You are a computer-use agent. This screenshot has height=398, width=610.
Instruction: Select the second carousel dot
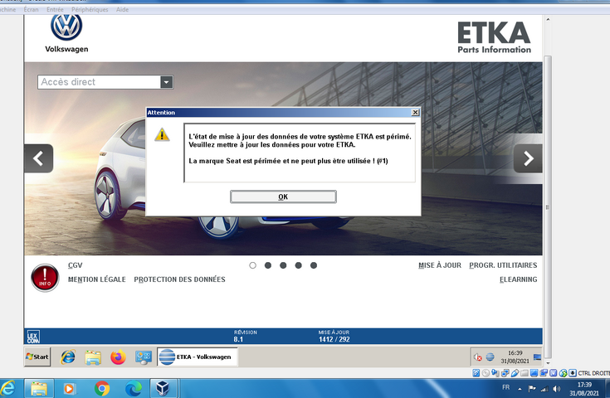268,265
